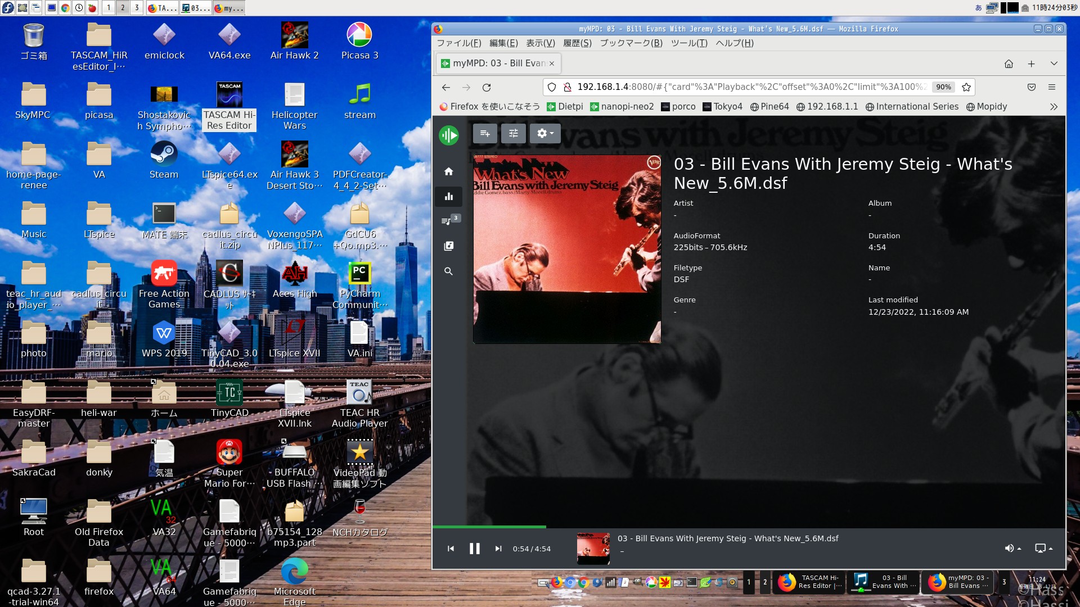Show more bookmarks chevron
This screenshot has height=607, width=1080.
point(1054,107)
